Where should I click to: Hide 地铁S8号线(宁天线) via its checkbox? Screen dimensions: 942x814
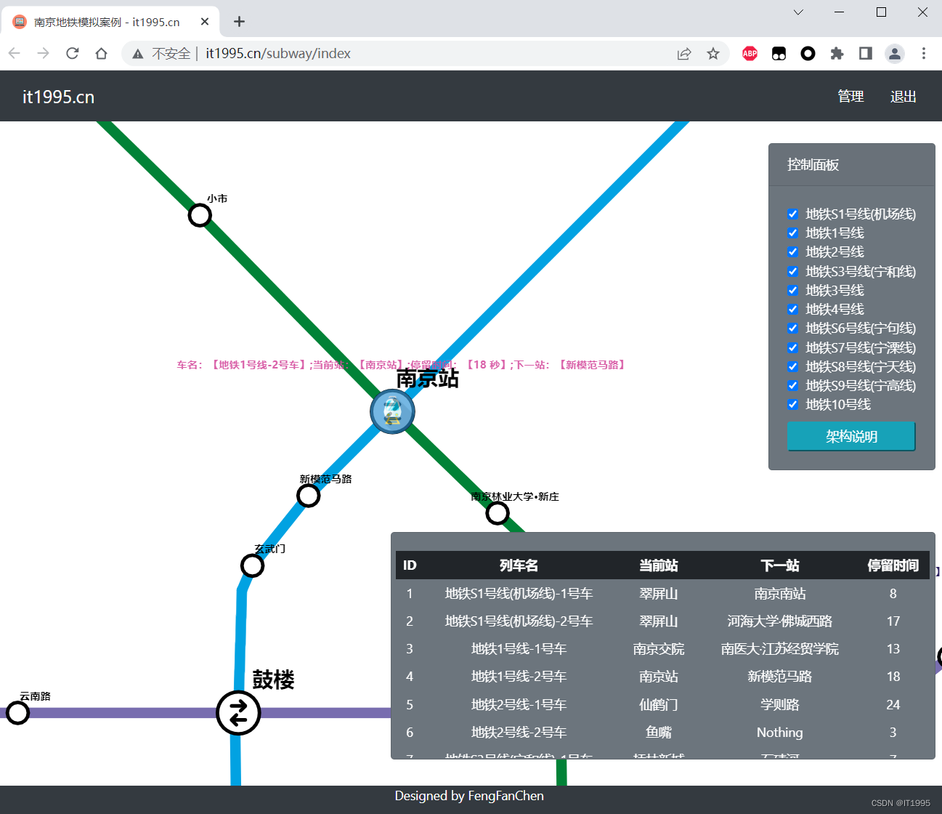tap(793, 367)
